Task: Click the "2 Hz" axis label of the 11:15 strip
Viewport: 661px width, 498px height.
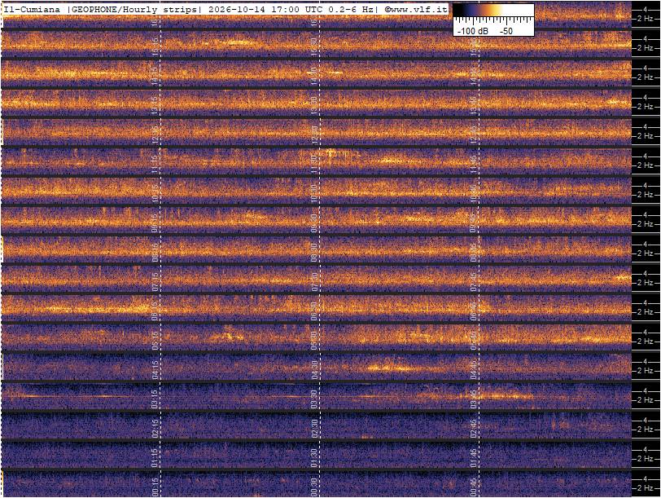Action: click(645, 165)
